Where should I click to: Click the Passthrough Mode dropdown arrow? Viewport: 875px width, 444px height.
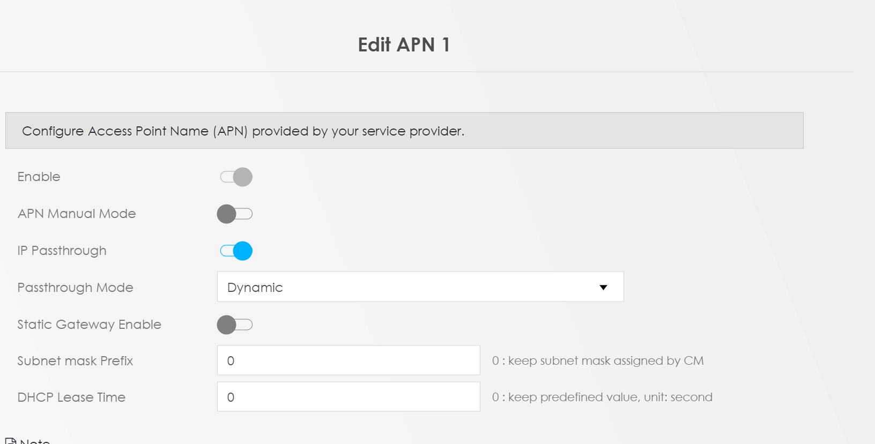603,288
